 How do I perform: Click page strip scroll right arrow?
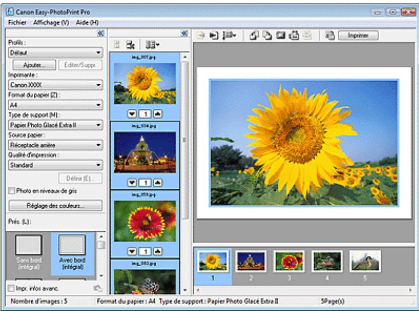coord(410,290)
